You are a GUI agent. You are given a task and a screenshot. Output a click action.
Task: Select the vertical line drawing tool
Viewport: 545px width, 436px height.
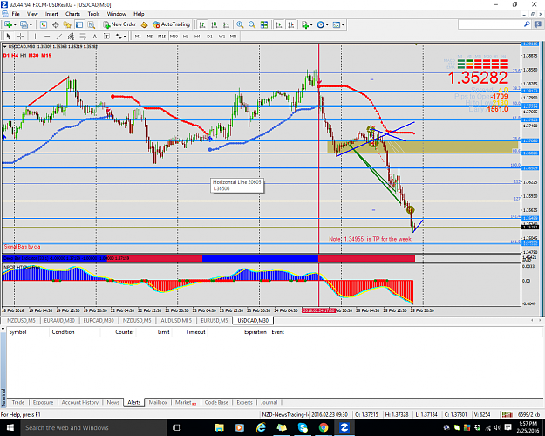pos(35,36)
